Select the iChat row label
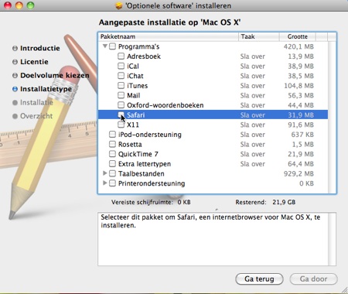Viewport: 348px width, 294px height. (135, 76)
